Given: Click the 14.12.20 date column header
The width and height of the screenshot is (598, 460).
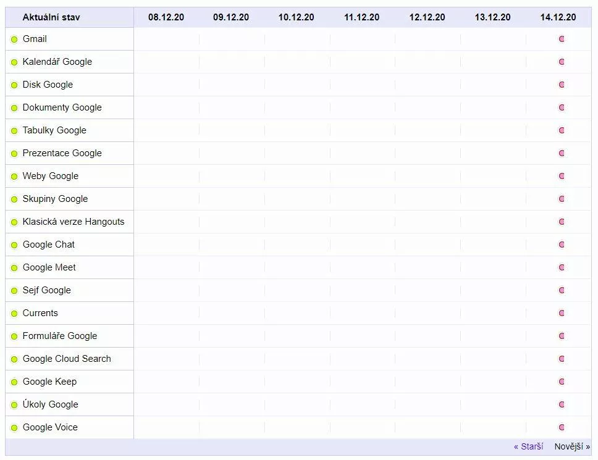Looking at the screenshot, I should (558, 17).
